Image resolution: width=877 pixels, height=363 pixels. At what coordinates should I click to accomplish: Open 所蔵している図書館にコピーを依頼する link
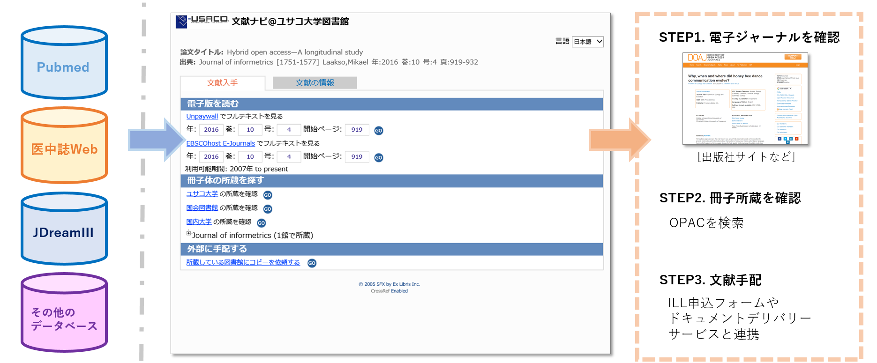243,262
